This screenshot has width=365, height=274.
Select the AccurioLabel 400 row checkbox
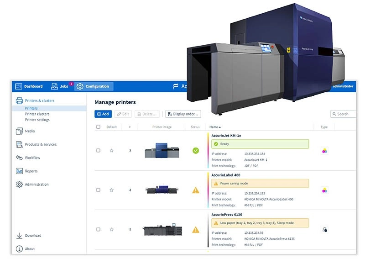pos(98,190)
